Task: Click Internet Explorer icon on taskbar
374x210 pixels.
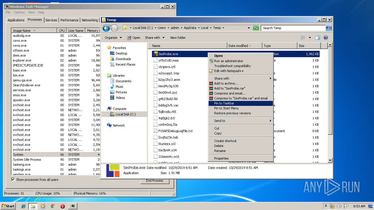Action: [x=23, y=206]
